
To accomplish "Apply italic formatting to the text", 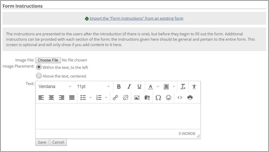I will tap(129, 86).
